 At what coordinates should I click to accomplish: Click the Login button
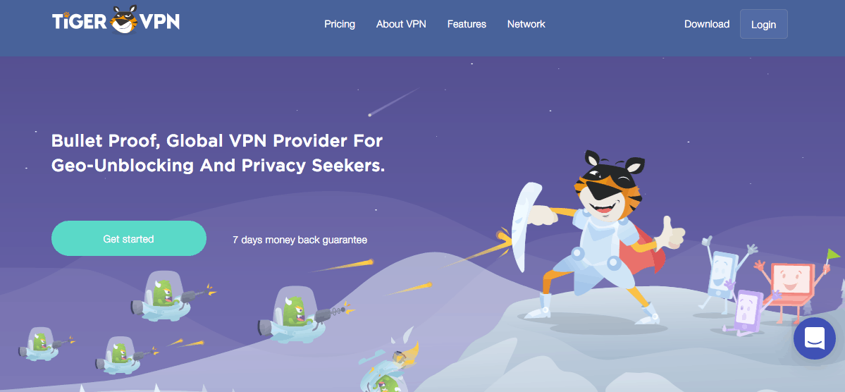764,24
